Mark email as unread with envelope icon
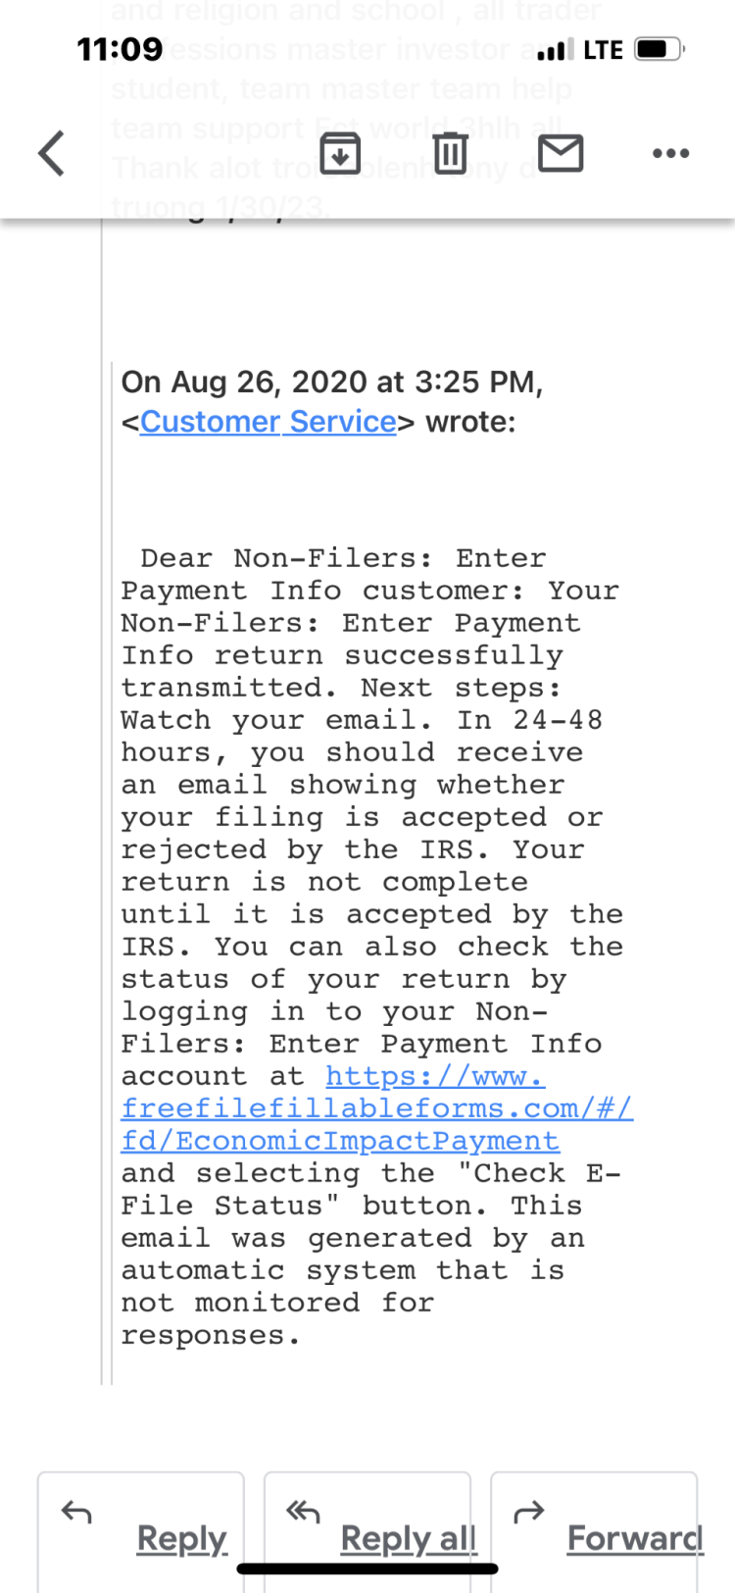The width and height of the screenshot is (735, 1593). coord(561,154)
